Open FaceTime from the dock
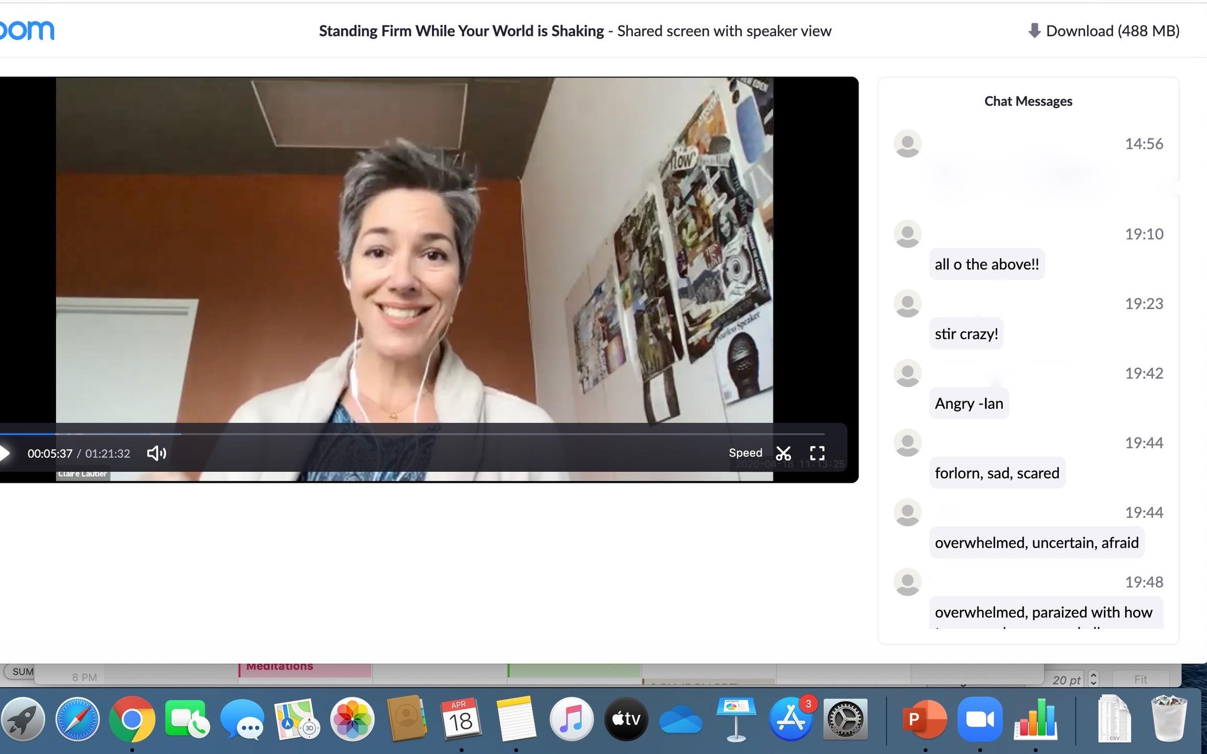1207x754 pixels. [x=187, y=719]
